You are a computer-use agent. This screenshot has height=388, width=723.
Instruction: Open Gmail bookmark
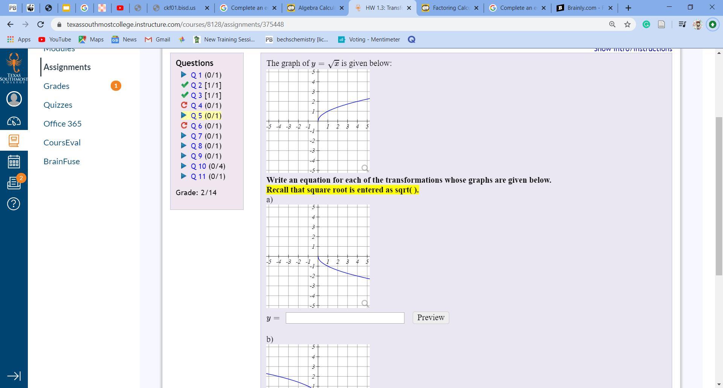coord(157,40)
